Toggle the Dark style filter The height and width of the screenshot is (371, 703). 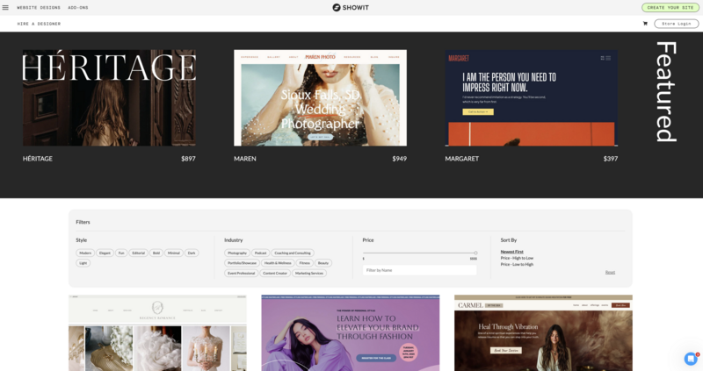click(x=192, y=253)
